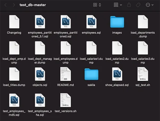
Task: Select test_employees_md5.sql file icon
Action: 14,100
